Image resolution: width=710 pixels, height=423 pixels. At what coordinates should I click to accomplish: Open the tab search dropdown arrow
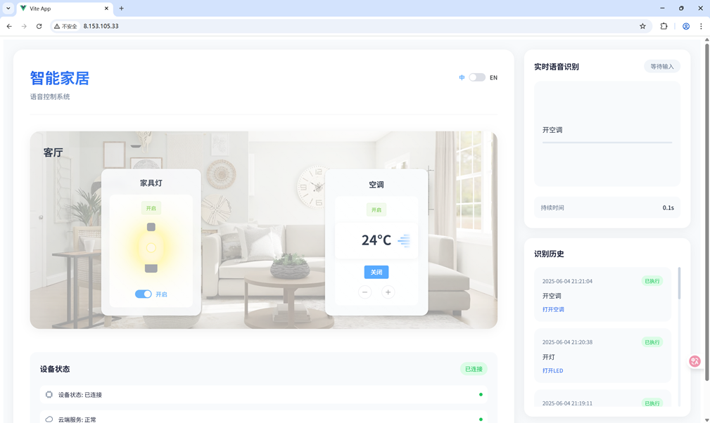coord(8,8)
